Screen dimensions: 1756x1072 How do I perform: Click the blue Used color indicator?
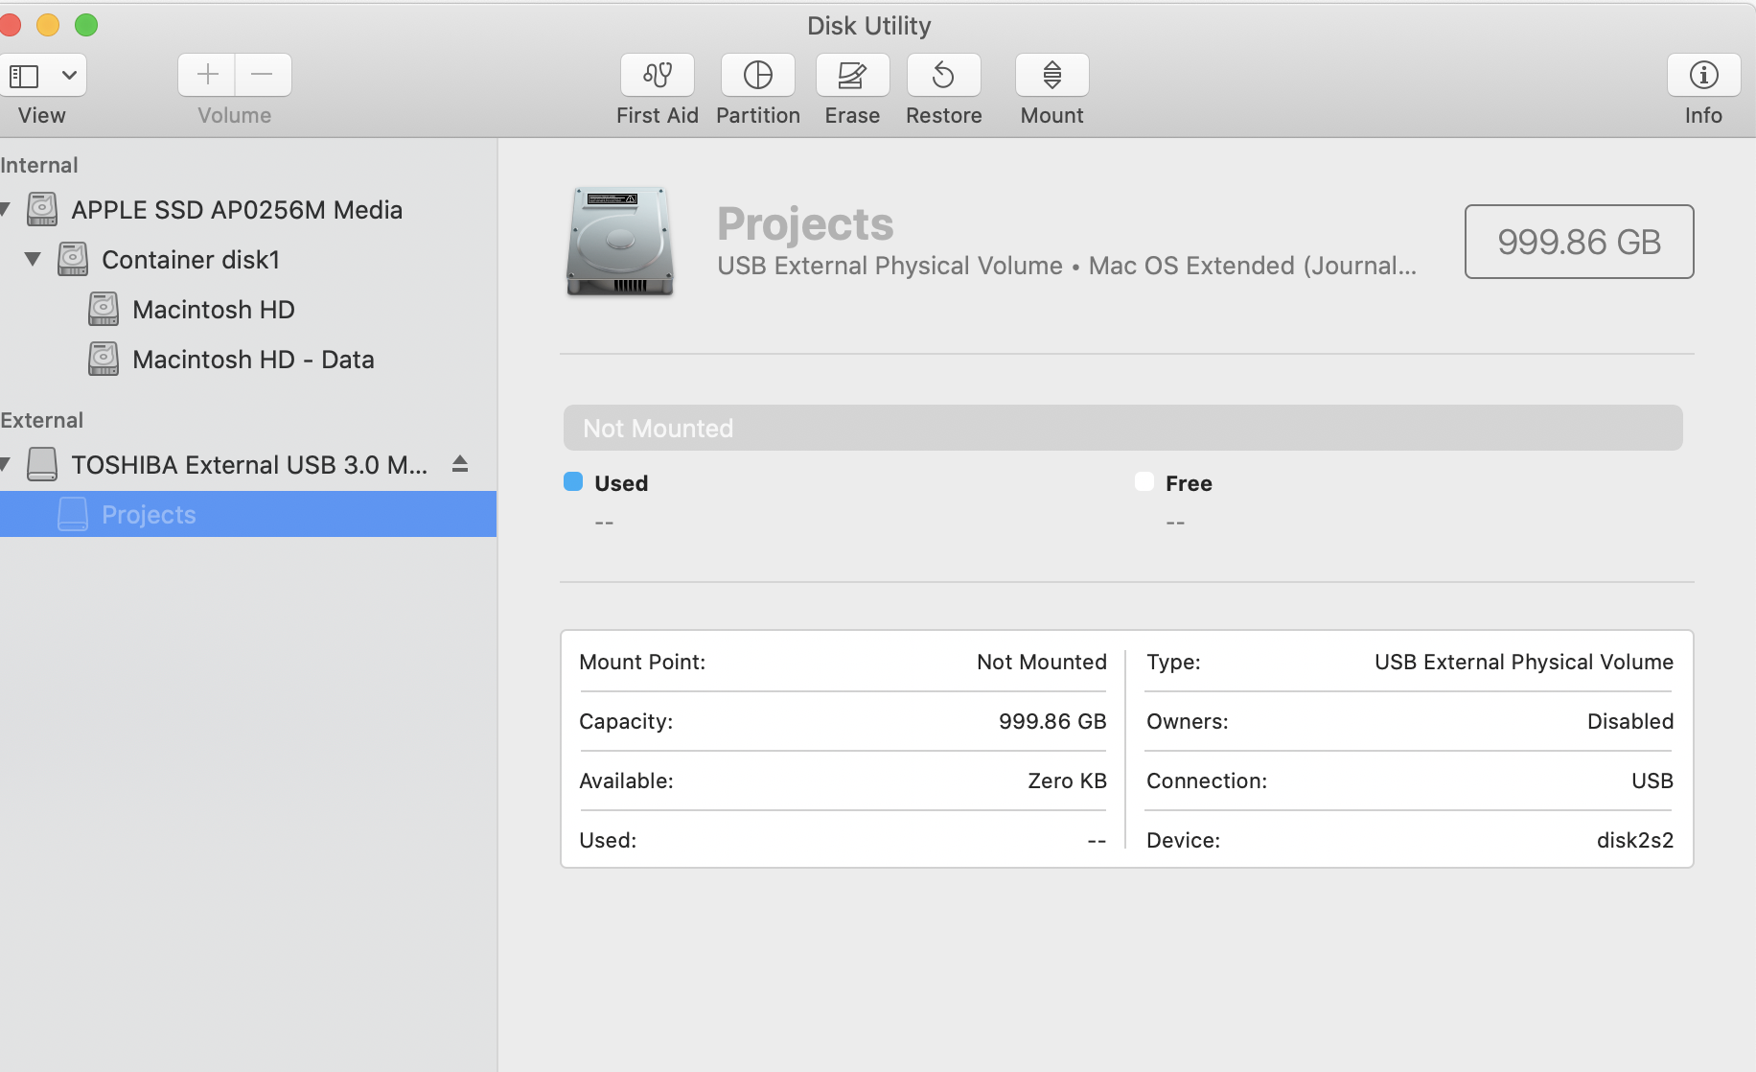[573, 481]
